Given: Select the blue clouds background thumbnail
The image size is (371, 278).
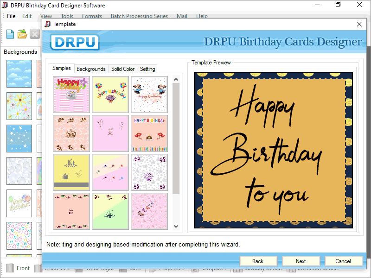Looking at the screenshot, I should coord(19,74).
